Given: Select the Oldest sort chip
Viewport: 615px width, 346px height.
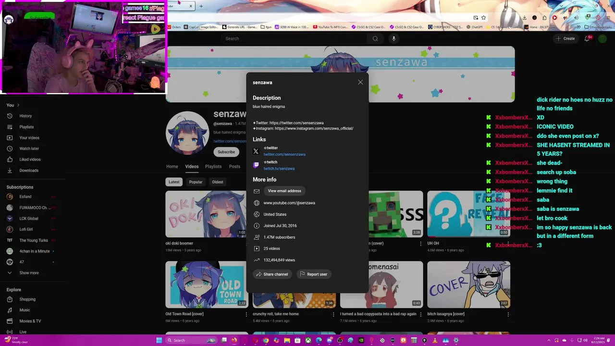Looking at the screenshot, I should coord(218,182).
